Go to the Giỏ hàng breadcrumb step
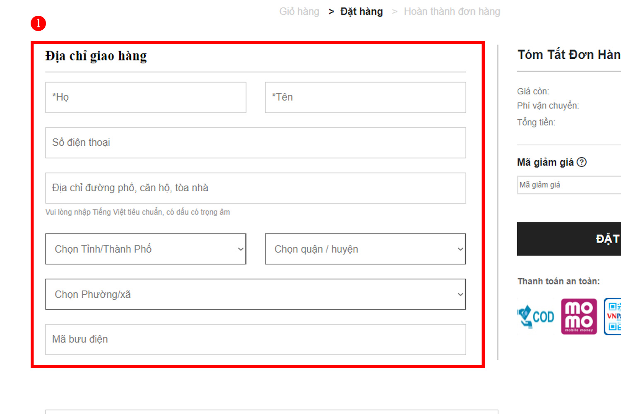The height and width of the screenshot is (414, 621). [299, 12]
